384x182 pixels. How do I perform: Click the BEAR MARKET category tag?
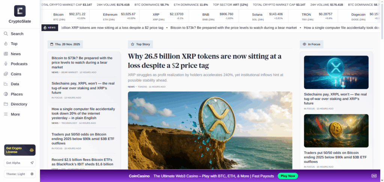pyautogui.click(x=69, y=72)
